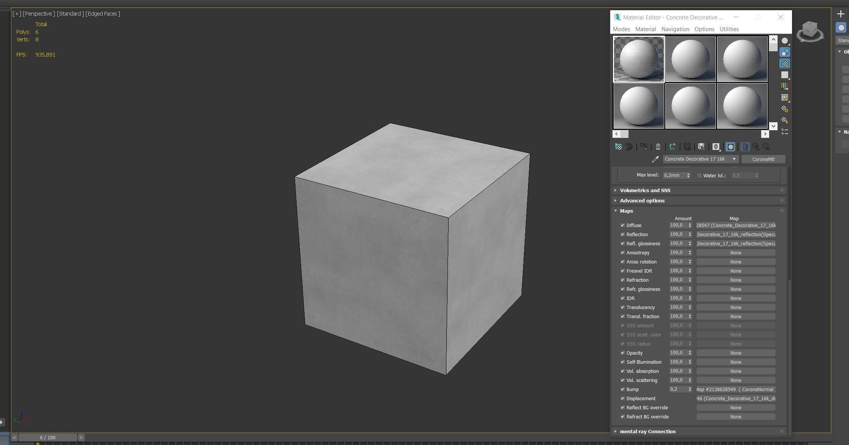Toggle checkered Background icon for sample slot
The image size is (849, 445).
click(784, 63)
